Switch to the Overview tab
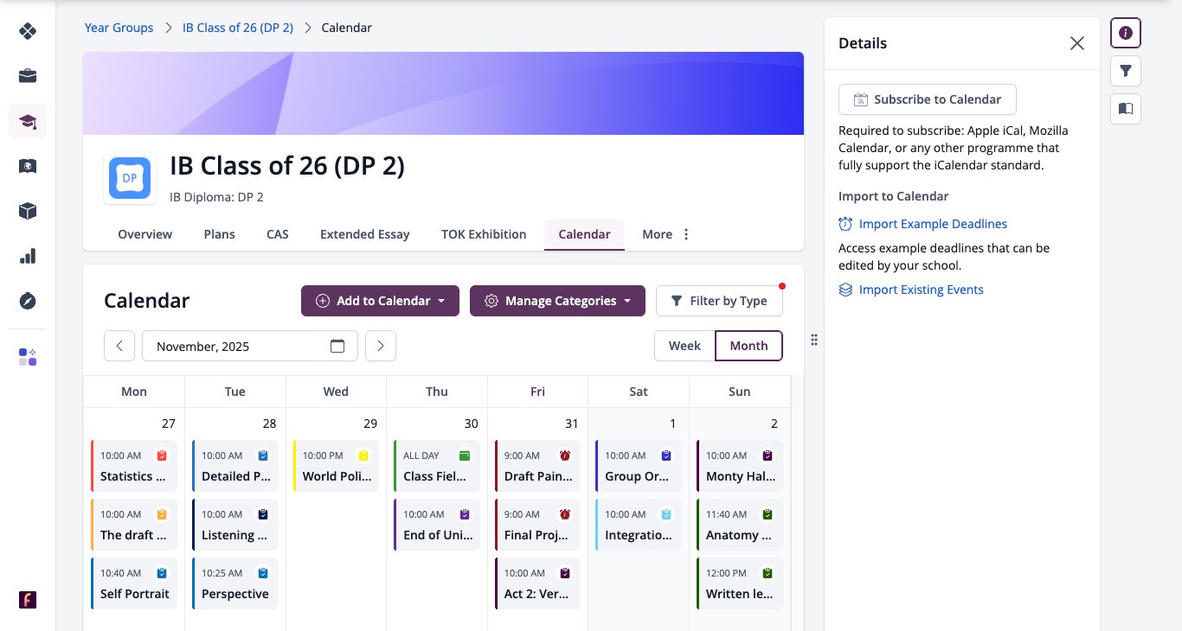The height and width of the screenshot is (631, 1182). (145, 234)
